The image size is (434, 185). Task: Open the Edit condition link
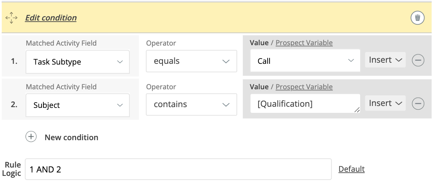click(x=51, y=18)
